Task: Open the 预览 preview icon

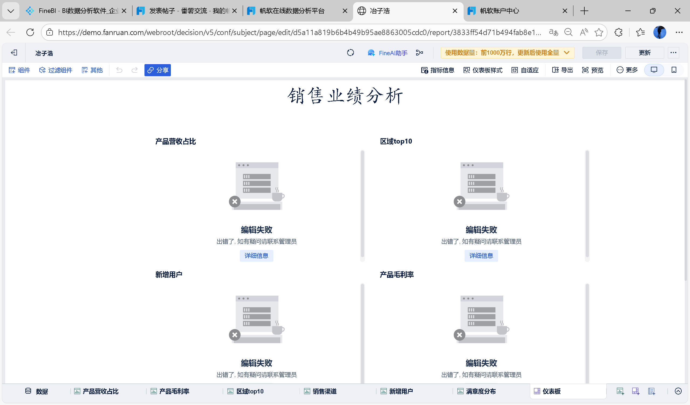Action: (592, 70)
